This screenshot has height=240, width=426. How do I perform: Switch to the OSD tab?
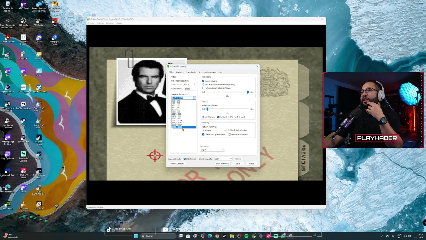[220, 72]
